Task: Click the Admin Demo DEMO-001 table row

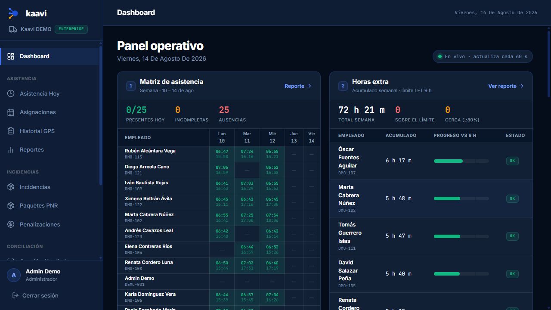Action: (x=219, y=282)
